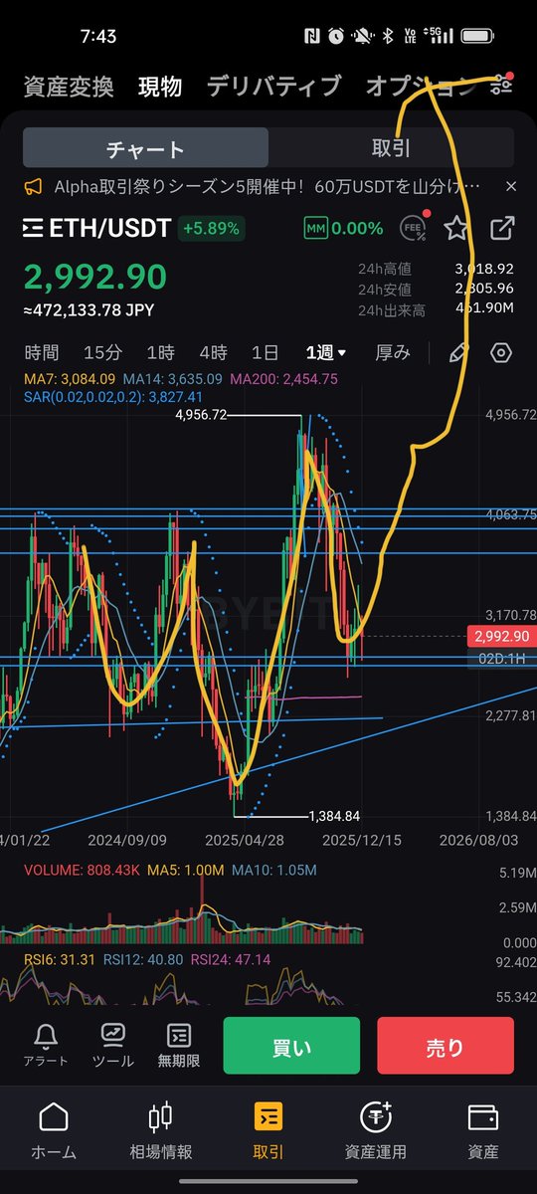Open the ETH/USDT pair selector icon
The width and height of the screenshot is (537, 1194).
pyautogui.click(x=33, y=228)
